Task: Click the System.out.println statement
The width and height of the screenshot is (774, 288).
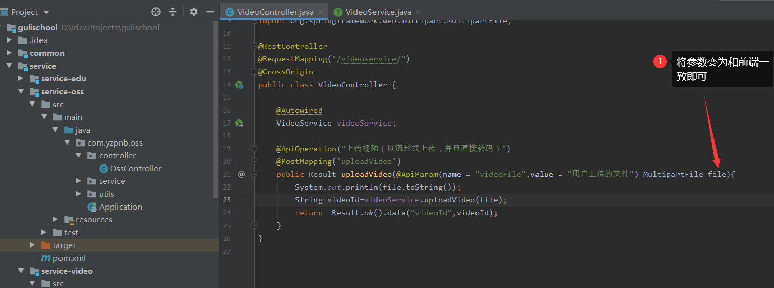Action: coord(378,187)
